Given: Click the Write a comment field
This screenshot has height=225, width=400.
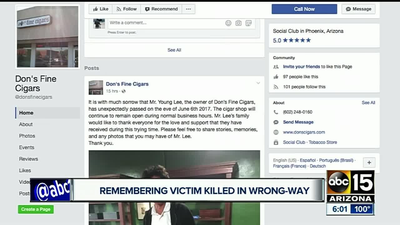Looking at the screenshot, I should point(181,23).
